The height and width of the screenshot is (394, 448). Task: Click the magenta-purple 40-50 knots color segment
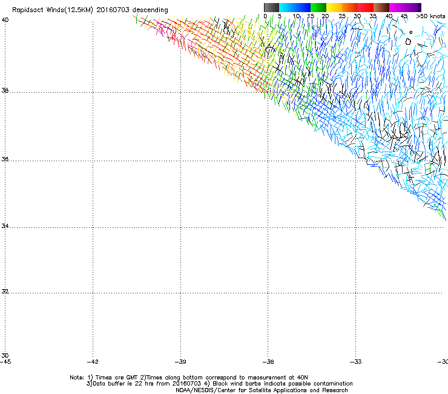(405, 7)
